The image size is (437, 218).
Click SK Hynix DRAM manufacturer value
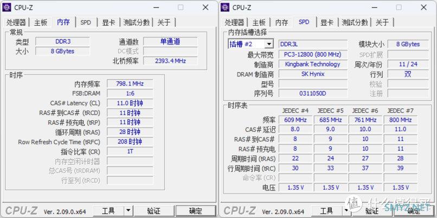pos(313,74)
